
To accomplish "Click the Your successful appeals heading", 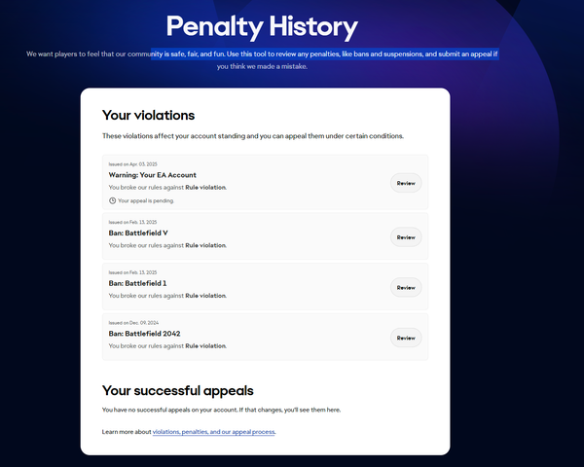I will [x=178, y=390].
